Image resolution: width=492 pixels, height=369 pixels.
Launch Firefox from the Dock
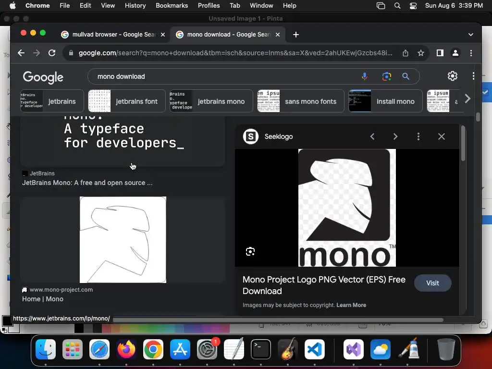(126, 349)
